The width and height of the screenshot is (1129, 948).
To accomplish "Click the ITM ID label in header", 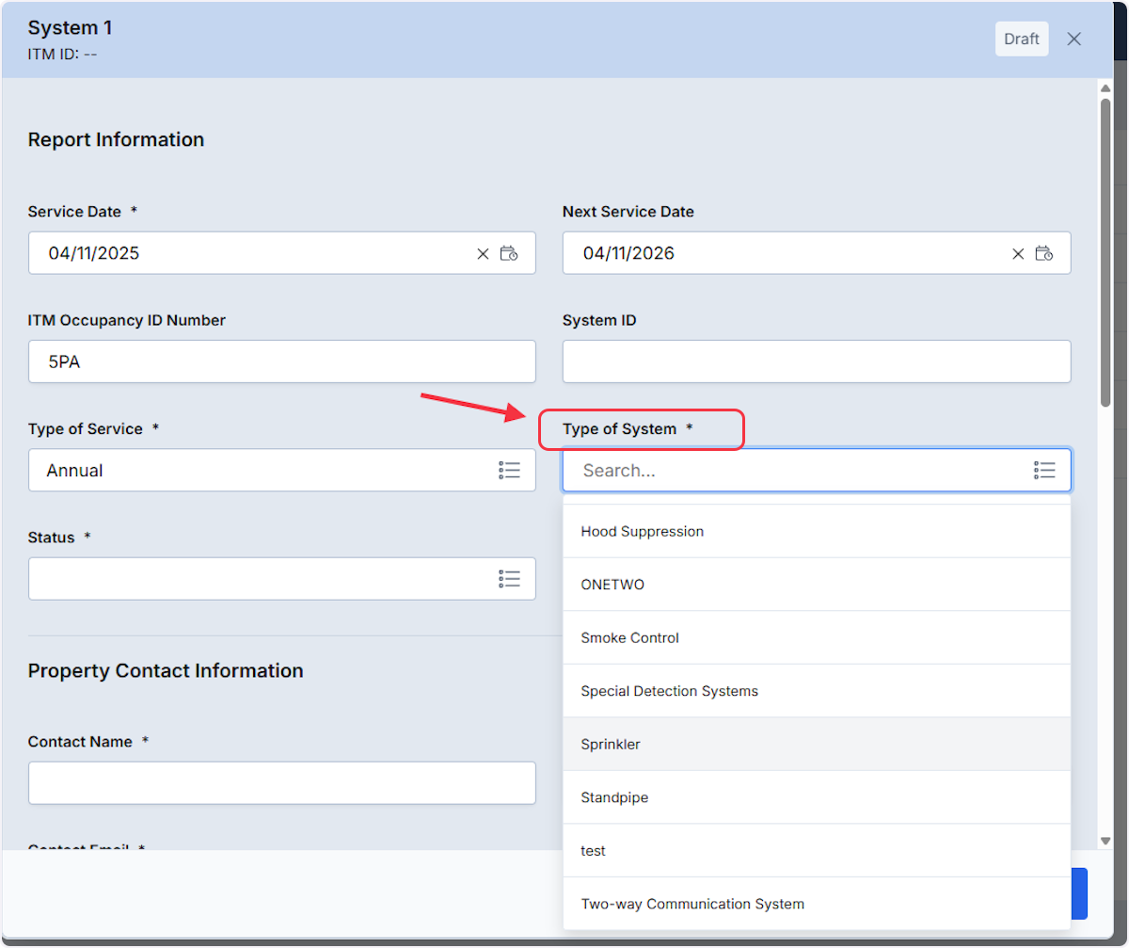I will pyautogui.click(x=63, y=54).
